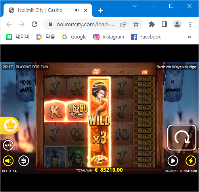Share this page from address bar
Screen dimensions: 199x192
tap(123, 24)
